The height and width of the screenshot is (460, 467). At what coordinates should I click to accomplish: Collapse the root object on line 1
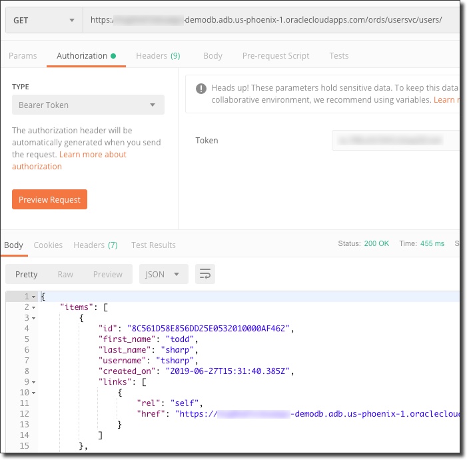tap(34, 296)
